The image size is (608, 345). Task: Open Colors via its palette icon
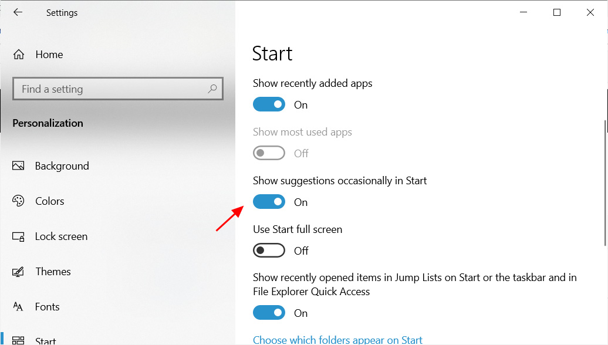18,201
